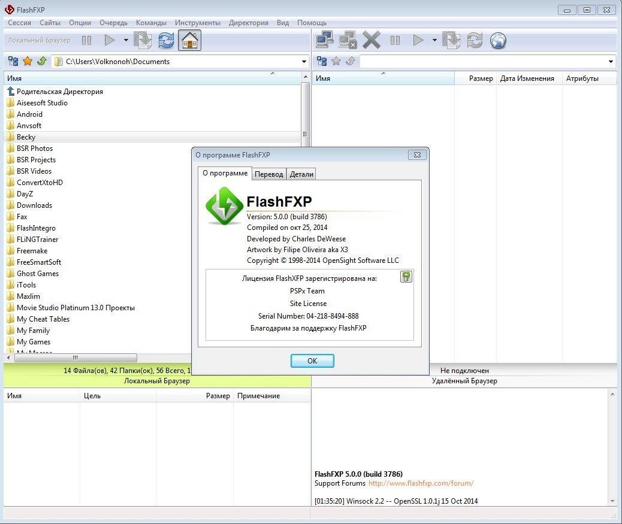This screenshot has width=622, height=524.
Task: Click the globe switch-to-remote icon
Action: [x=498, y=40]
